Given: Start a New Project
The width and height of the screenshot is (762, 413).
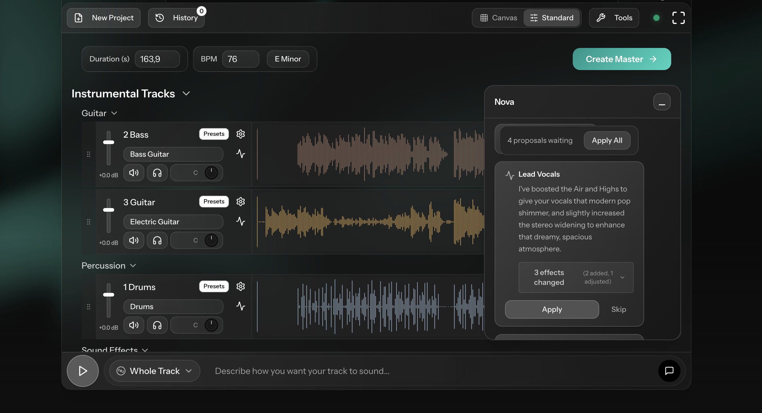Looking at the screenshot, I should coord(104,18).
